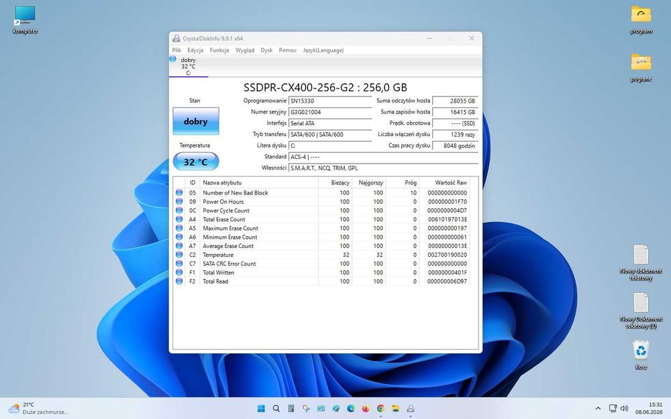Click the 28055 GB host reads value

pos(455,101)
